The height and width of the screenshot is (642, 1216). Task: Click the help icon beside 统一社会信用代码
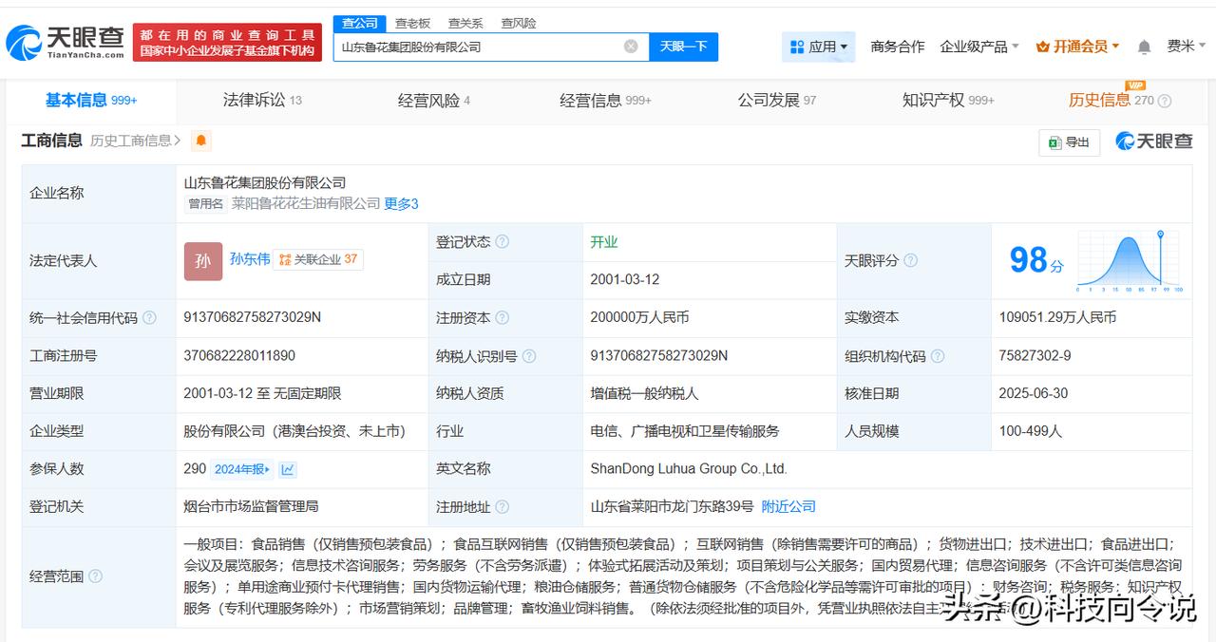coord(149,318)
